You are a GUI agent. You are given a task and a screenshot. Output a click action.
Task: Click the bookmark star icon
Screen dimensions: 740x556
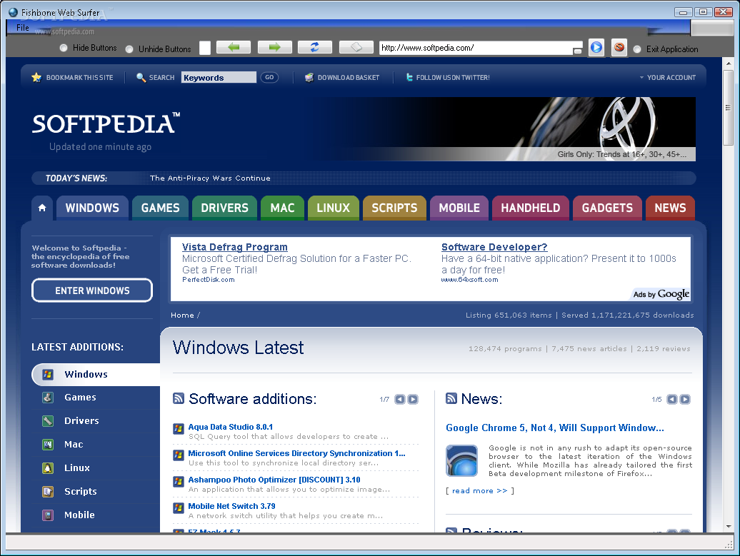pos(36,77)
